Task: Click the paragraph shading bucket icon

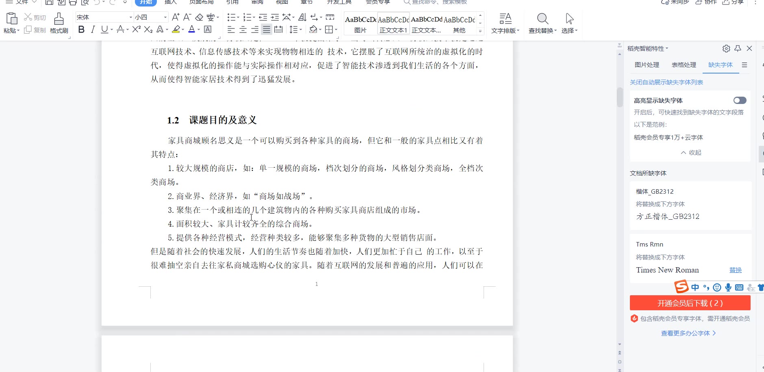Action: (x=313, y=29)
